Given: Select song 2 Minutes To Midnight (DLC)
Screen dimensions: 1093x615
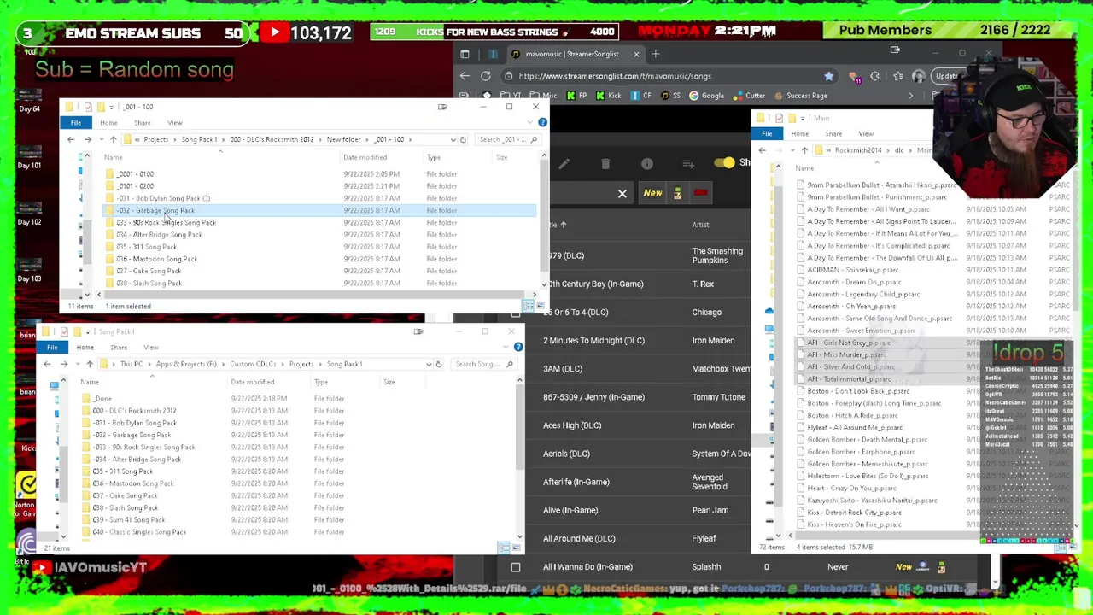Looking at the screenshot, I should 593,340.
